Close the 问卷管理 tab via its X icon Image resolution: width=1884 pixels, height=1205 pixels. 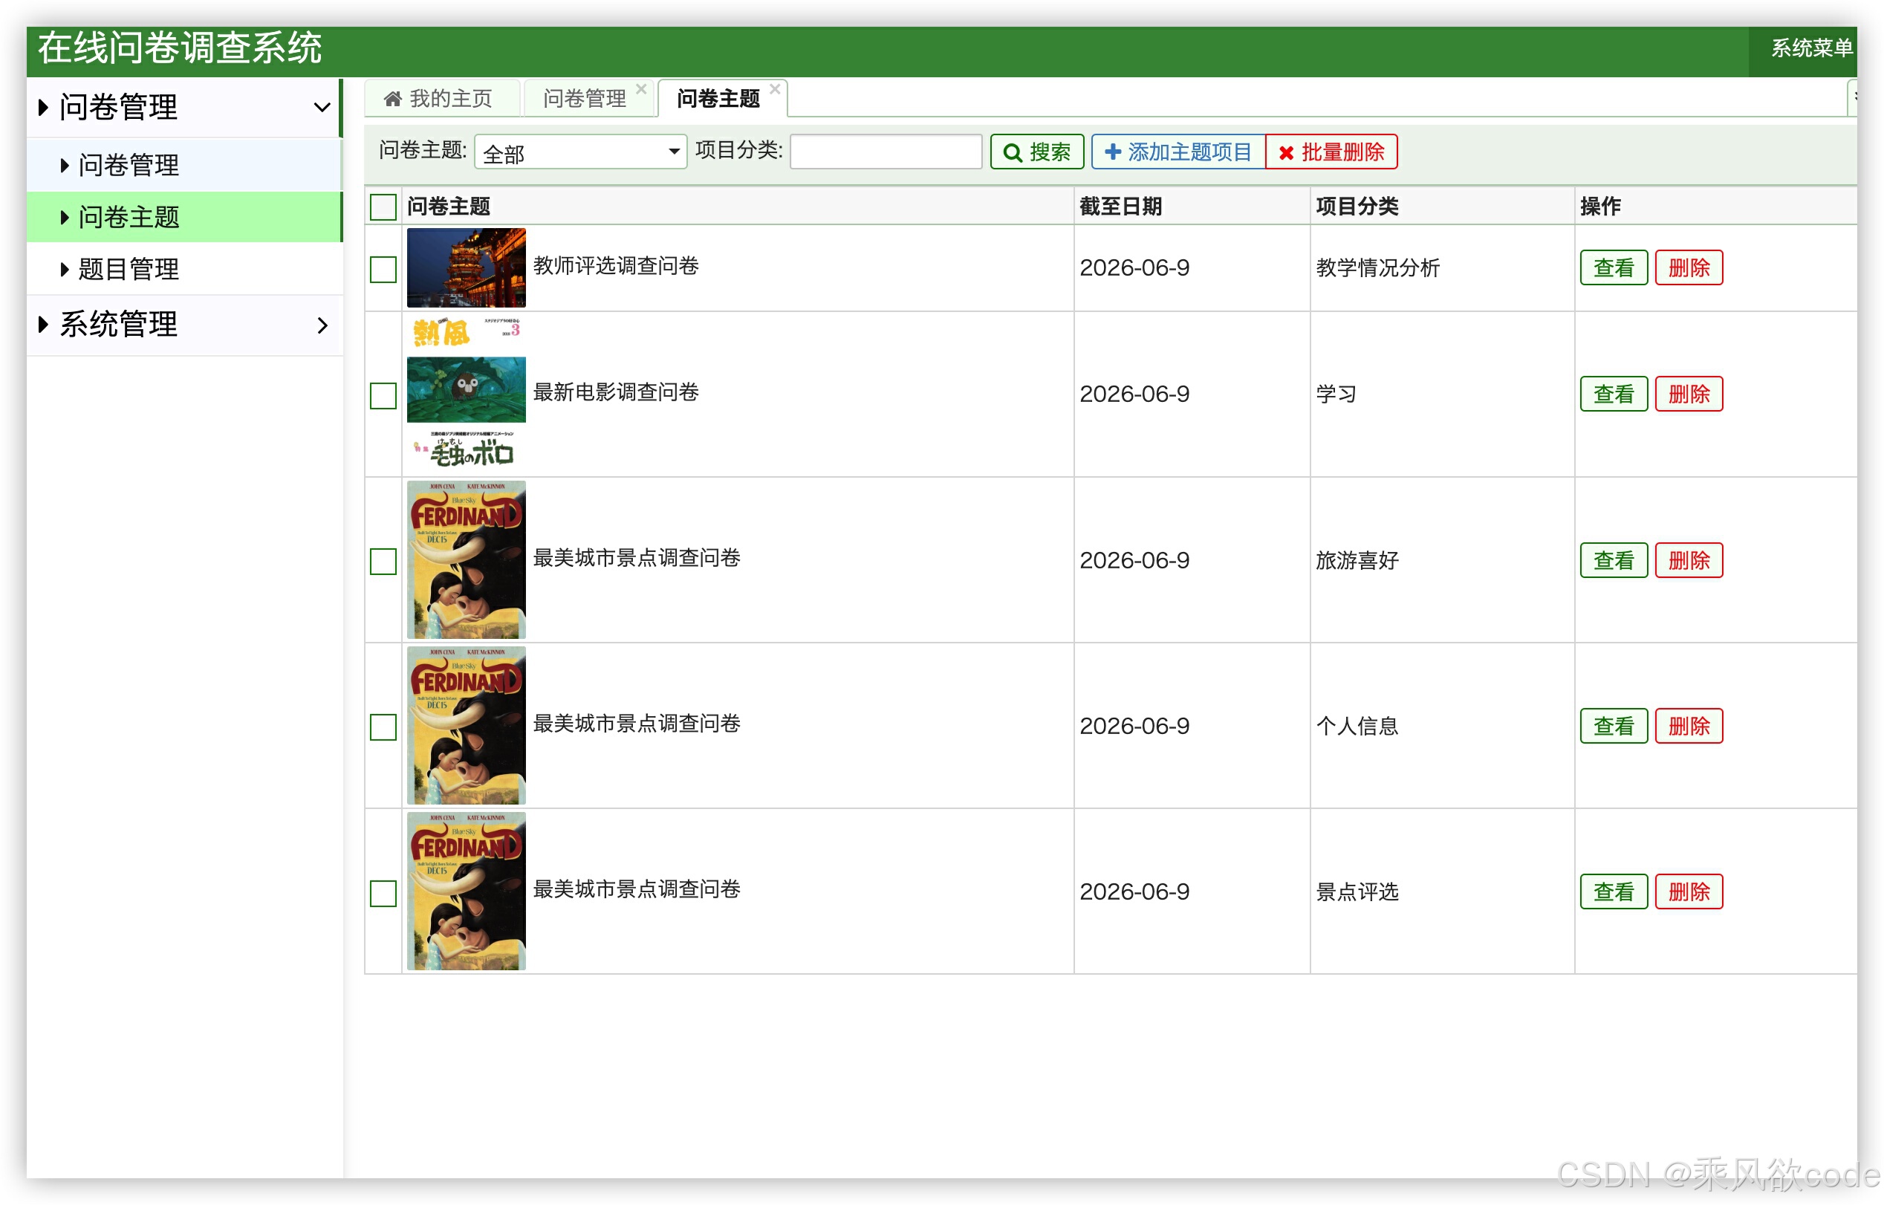point(642,88)
